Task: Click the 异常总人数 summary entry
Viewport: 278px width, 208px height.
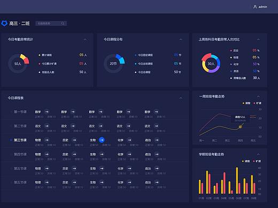Action: [238, 78]
